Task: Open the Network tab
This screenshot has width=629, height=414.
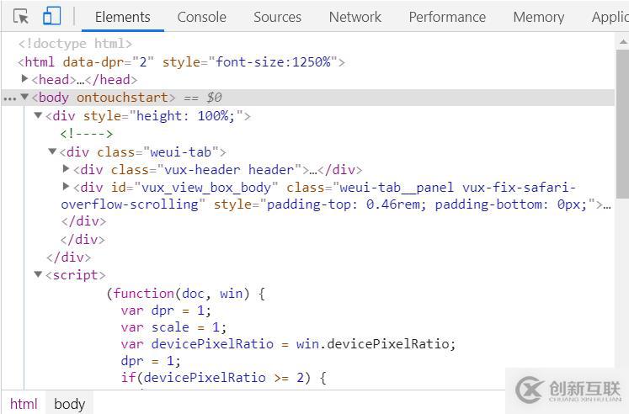Action: 354,17
